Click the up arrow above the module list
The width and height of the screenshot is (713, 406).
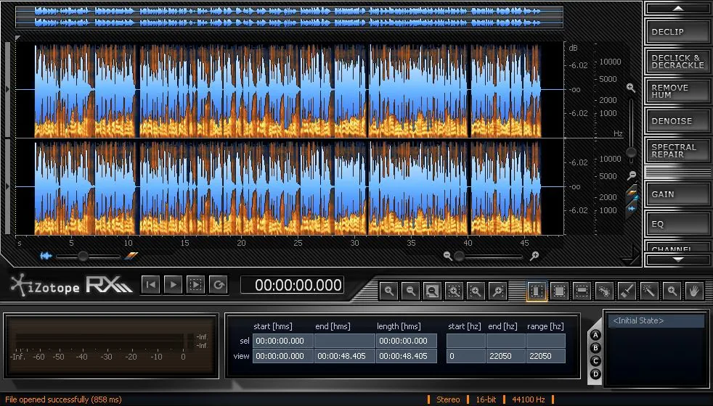click(x=677, y=8)
